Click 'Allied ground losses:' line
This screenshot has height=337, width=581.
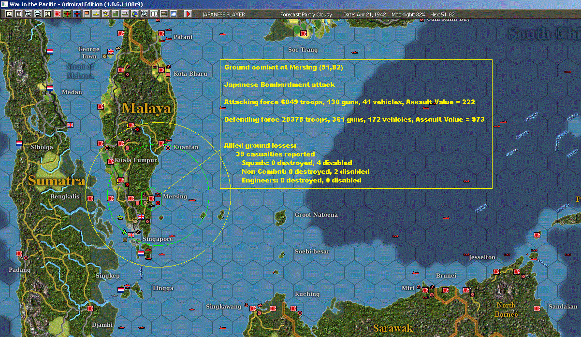tap(260, 145)
